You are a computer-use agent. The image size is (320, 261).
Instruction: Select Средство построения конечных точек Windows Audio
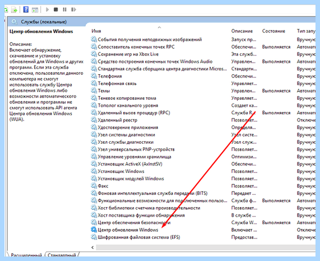pyautogui.click(x=155, y=61)
